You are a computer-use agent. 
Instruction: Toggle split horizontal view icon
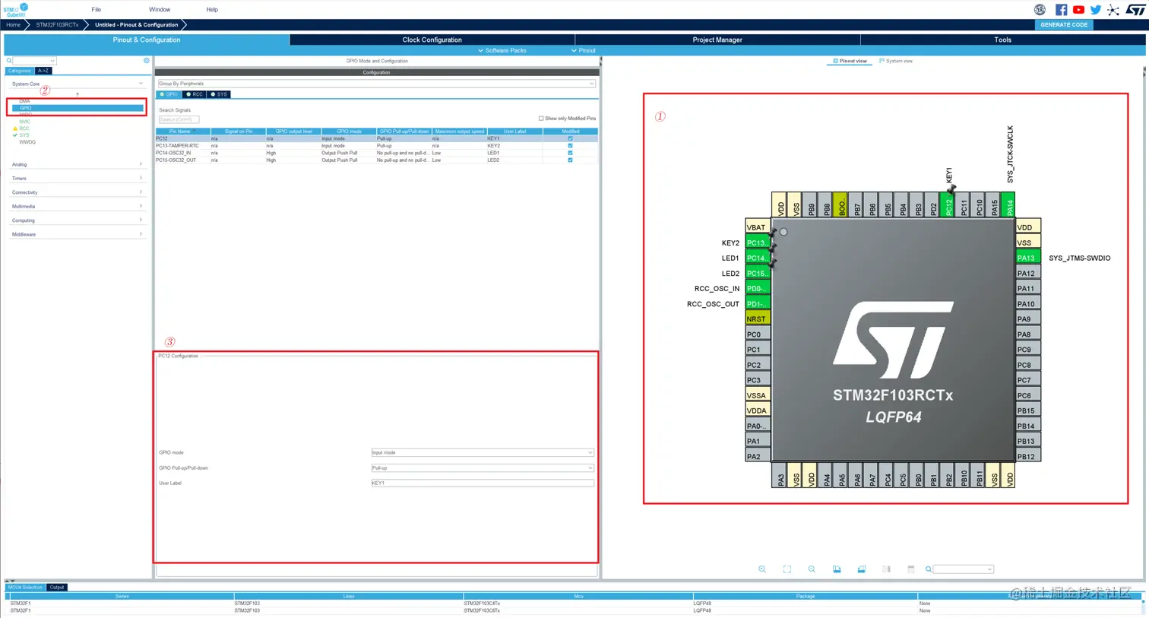(910, 569)
